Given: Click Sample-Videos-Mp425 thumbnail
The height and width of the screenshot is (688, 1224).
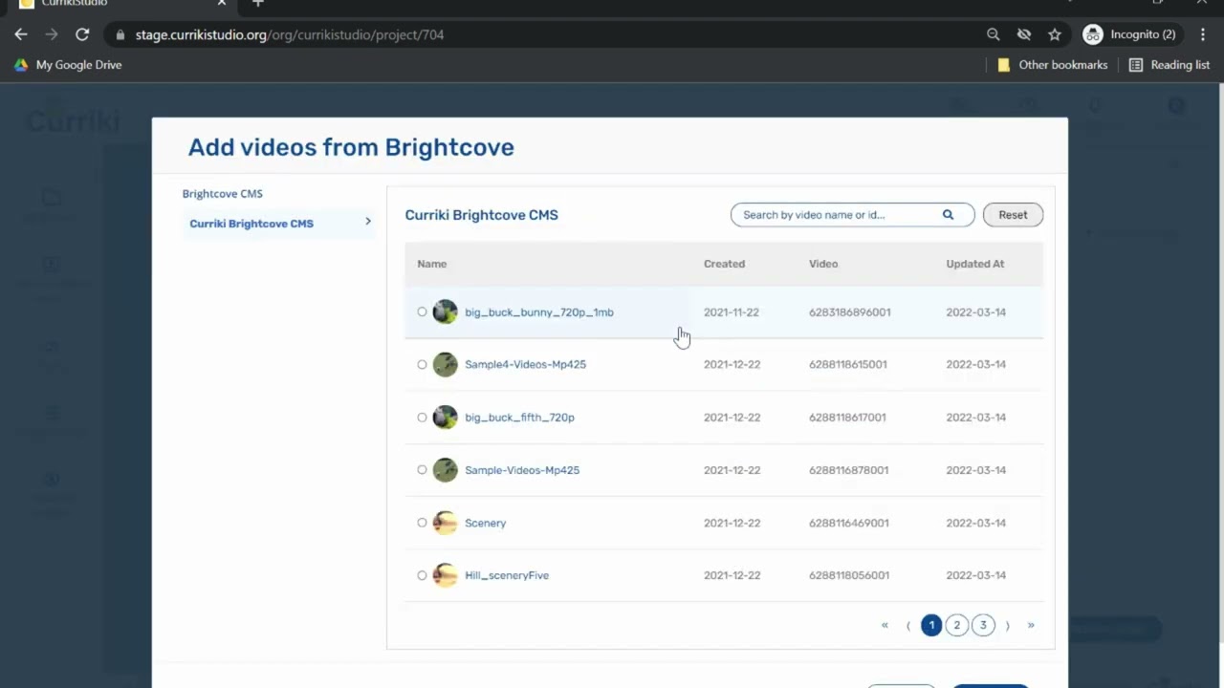Looking at the screenshot, I should coord(445,469).
